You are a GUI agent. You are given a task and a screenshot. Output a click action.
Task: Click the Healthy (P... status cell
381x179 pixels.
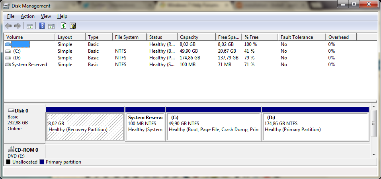pyautogui.click(x=162, y=58)
